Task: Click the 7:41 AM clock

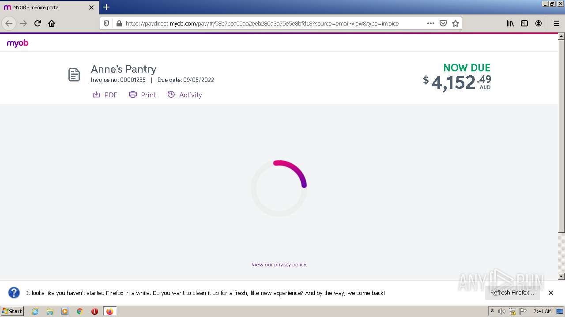Action: pos(542,311)
